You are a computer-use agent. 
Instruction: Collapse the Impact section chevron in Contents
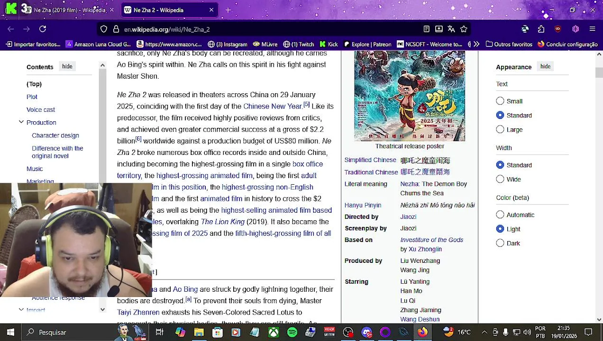[21, 310]
